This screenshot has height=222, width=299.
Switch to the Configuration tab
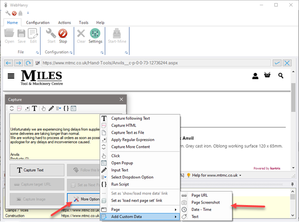pos(38,23)
